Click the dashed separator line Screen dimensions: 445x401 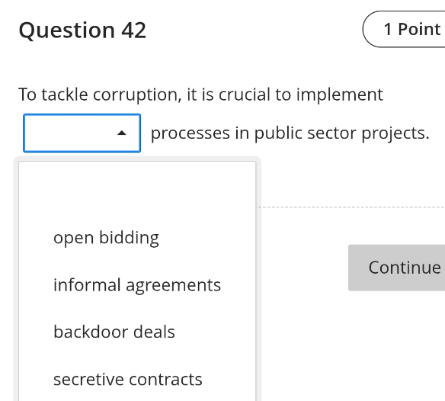pyautogui.click(x=351, y=207)
